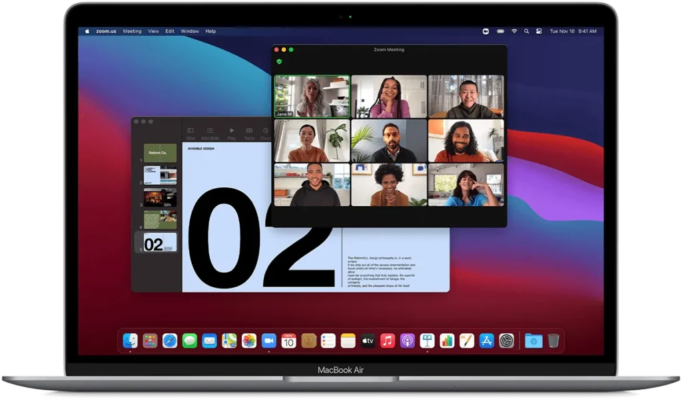
Task: Click Add Slide in Keynote toolbar
Action: [210, 134]
